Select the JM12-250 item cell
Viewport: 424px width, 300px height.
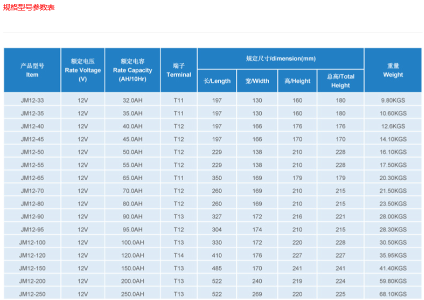[x=32, y=294]
